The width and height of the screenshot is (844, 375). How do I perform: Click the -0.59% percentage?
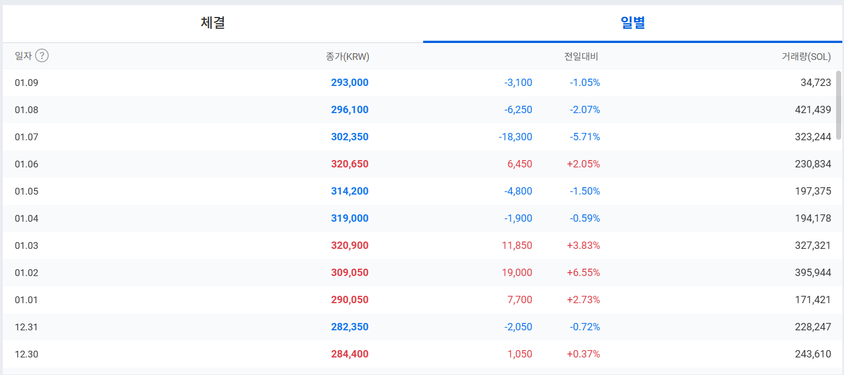tap(585, 218)
